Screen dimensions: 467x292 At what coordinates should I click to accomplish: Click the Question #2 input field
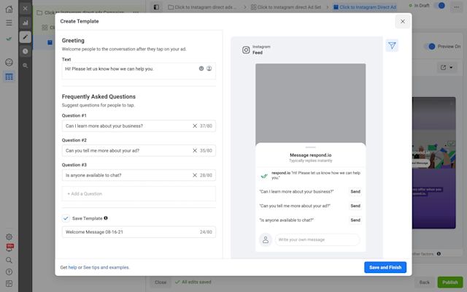click(139, 151)
